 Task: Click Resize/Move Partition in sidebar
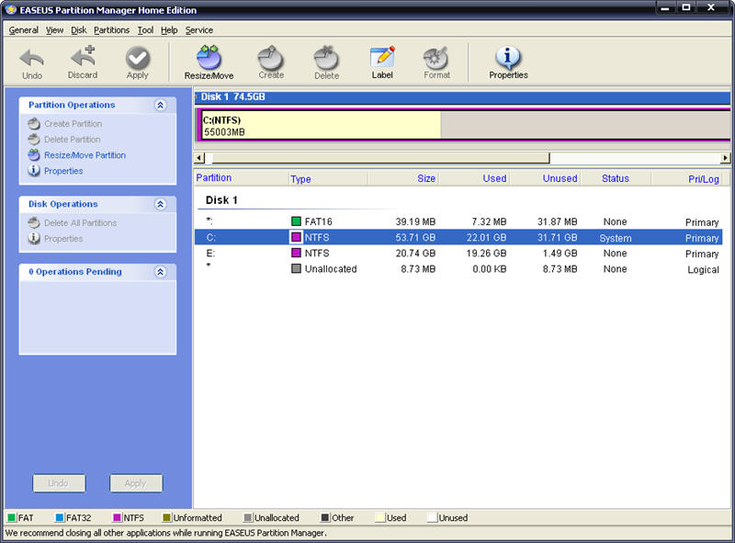(x=85, y=155)
